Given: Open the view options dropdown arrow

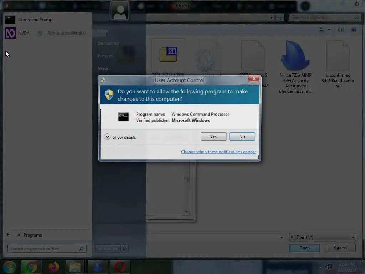Looking at the screenshot, I should (x=329, y=30).
